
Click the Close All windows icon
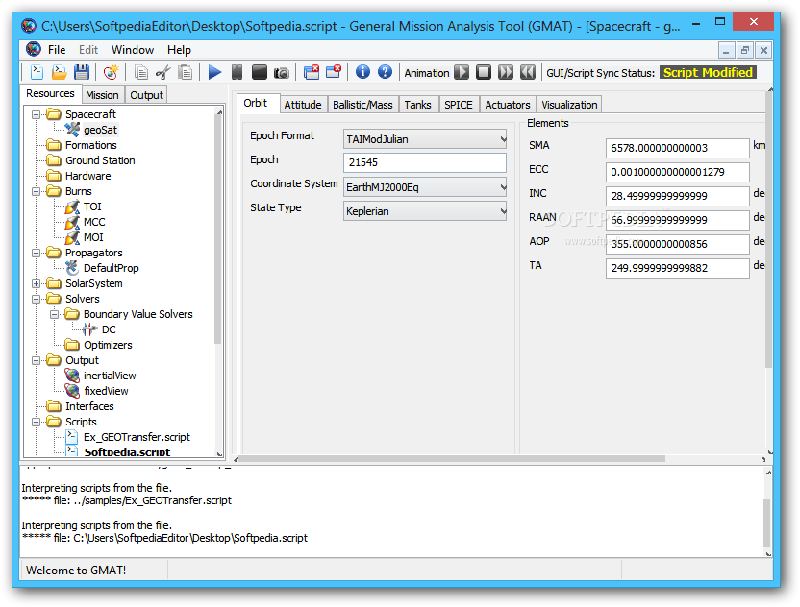(312, 72)
